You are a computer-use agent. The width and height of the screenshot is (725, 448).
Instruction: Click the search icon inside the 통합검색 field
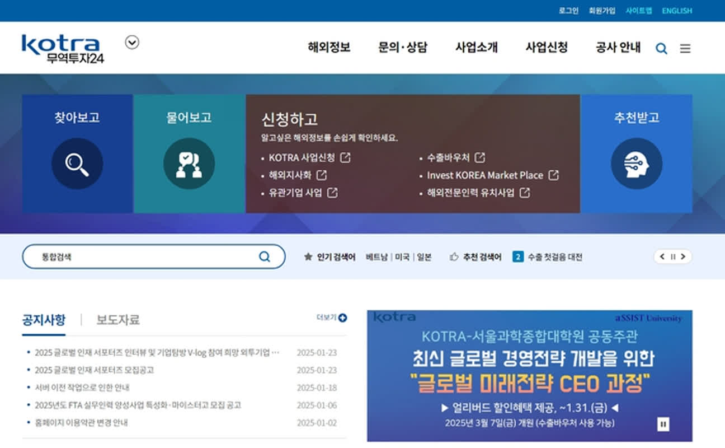click(x=264, y=256)
